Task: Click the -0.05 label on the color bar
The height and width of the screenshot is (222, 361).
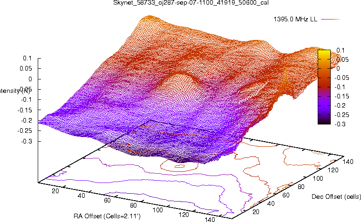Action: tap(341, 78)
